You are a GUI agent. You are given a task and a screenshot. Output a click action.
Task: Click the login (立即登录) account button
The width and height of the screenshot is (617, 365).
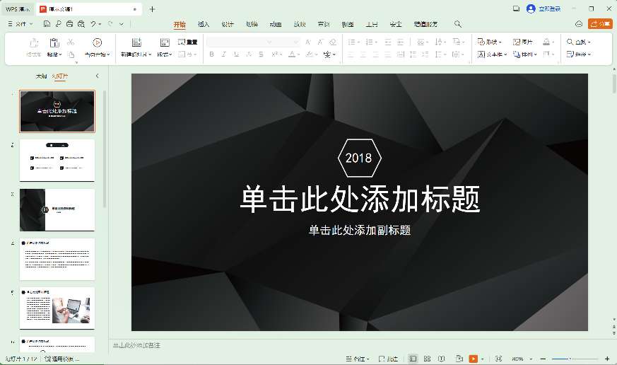tap(543, 8)
